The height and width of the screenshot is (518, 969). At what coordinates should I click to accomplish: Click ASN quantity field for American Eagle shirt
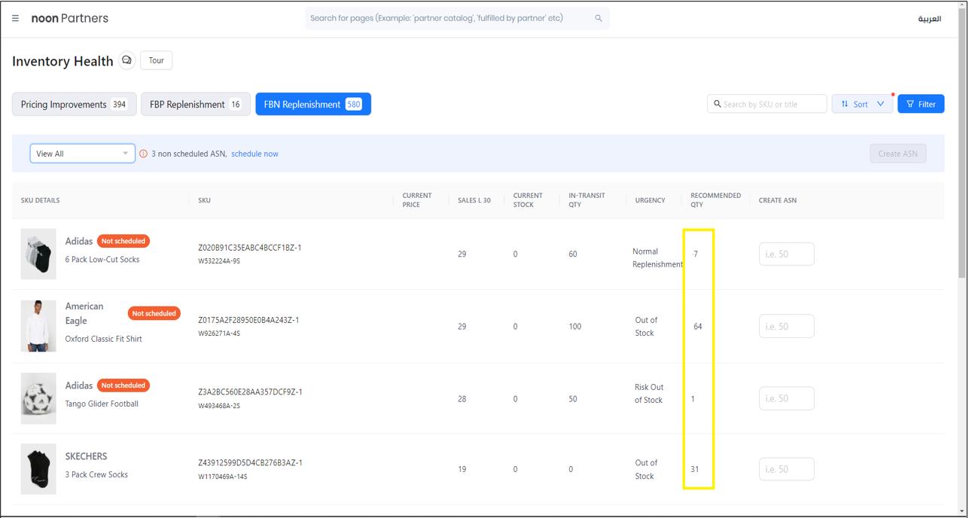point(786,327)
